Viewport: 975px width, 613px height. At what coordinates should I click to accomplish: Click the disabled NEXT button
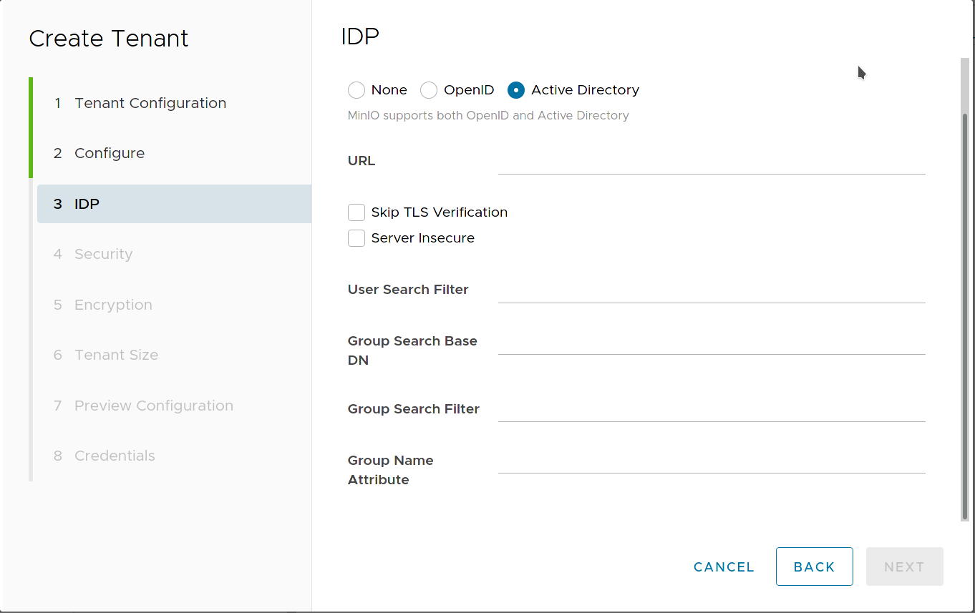(x=904, y=567)
